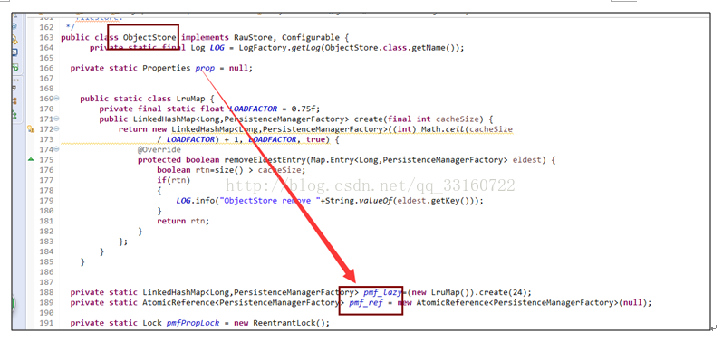The height and width of the screenshot is (351, 723).
Task: Click line number 163 in the gutter
Action: tap(46, 37)
